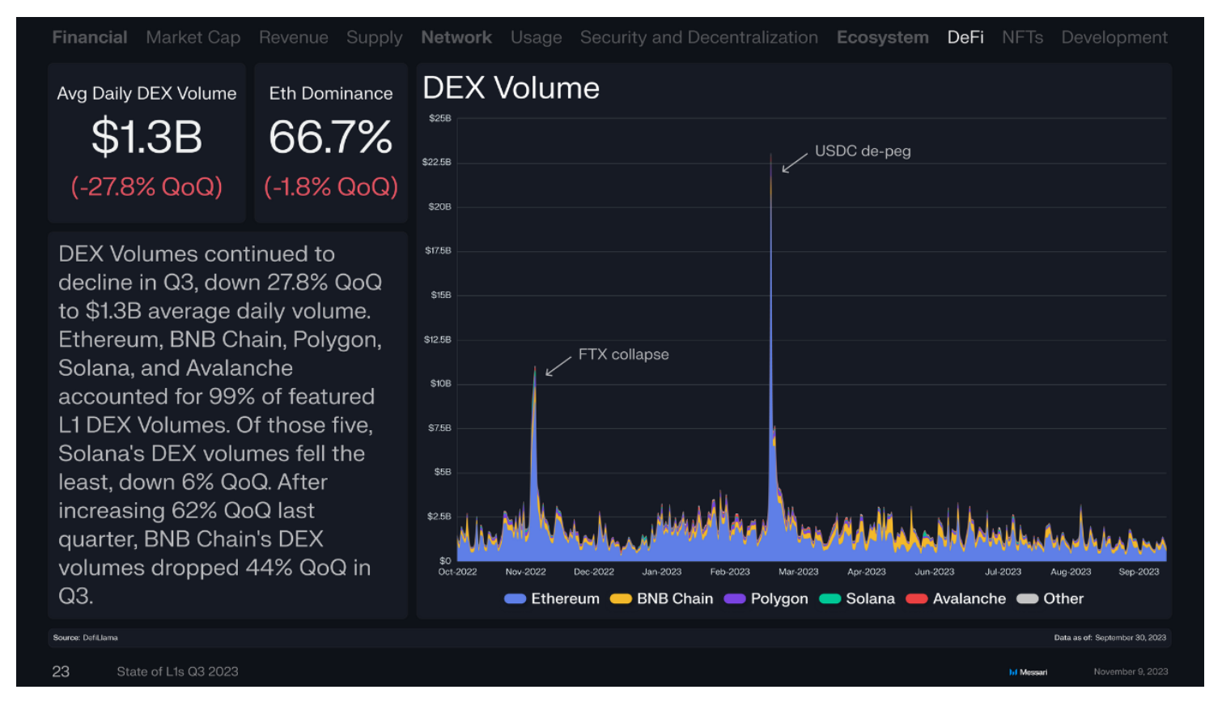Click the 66.7% dominance value

(331, 136)
